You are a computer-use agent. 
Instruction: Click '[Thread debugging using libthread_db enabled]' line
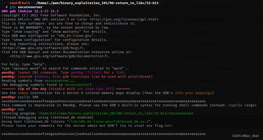47,117
